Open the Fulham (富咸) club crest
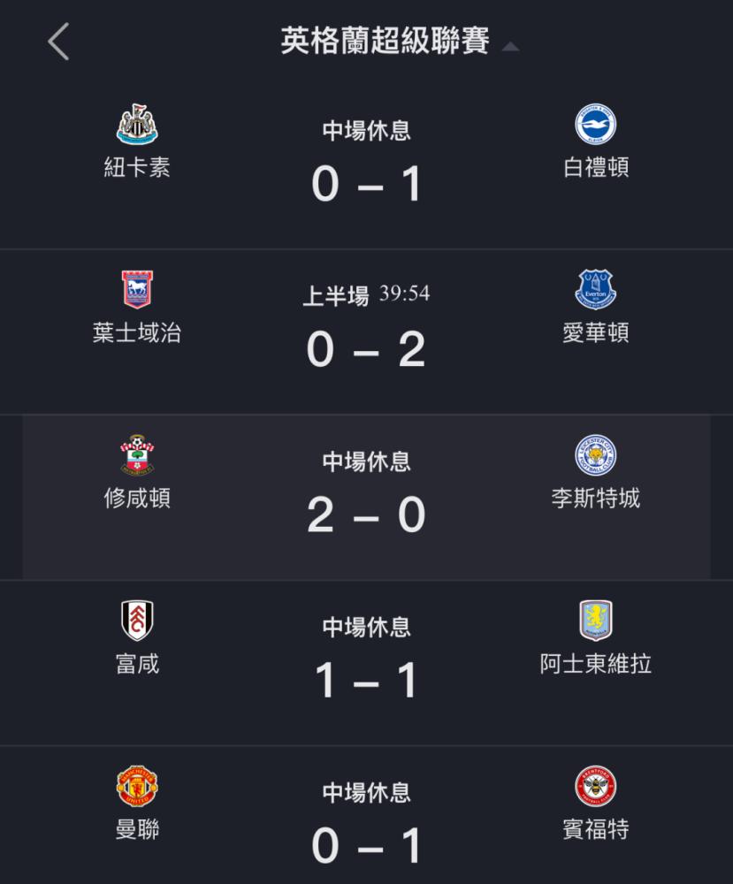 tap(137, 621)
